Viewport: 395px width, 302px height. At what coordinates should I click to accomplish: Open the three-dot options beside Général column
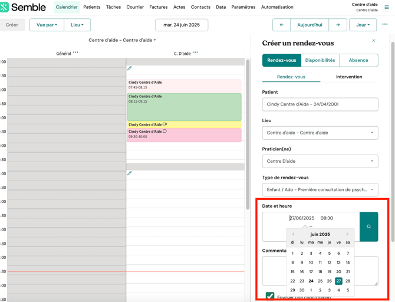(x=75, y=53)
